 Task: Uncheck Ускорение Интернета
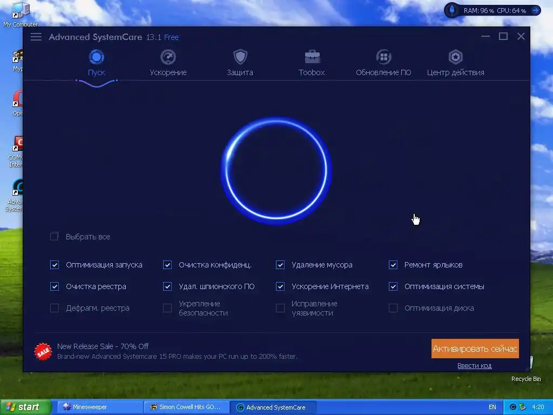point(280,286)
